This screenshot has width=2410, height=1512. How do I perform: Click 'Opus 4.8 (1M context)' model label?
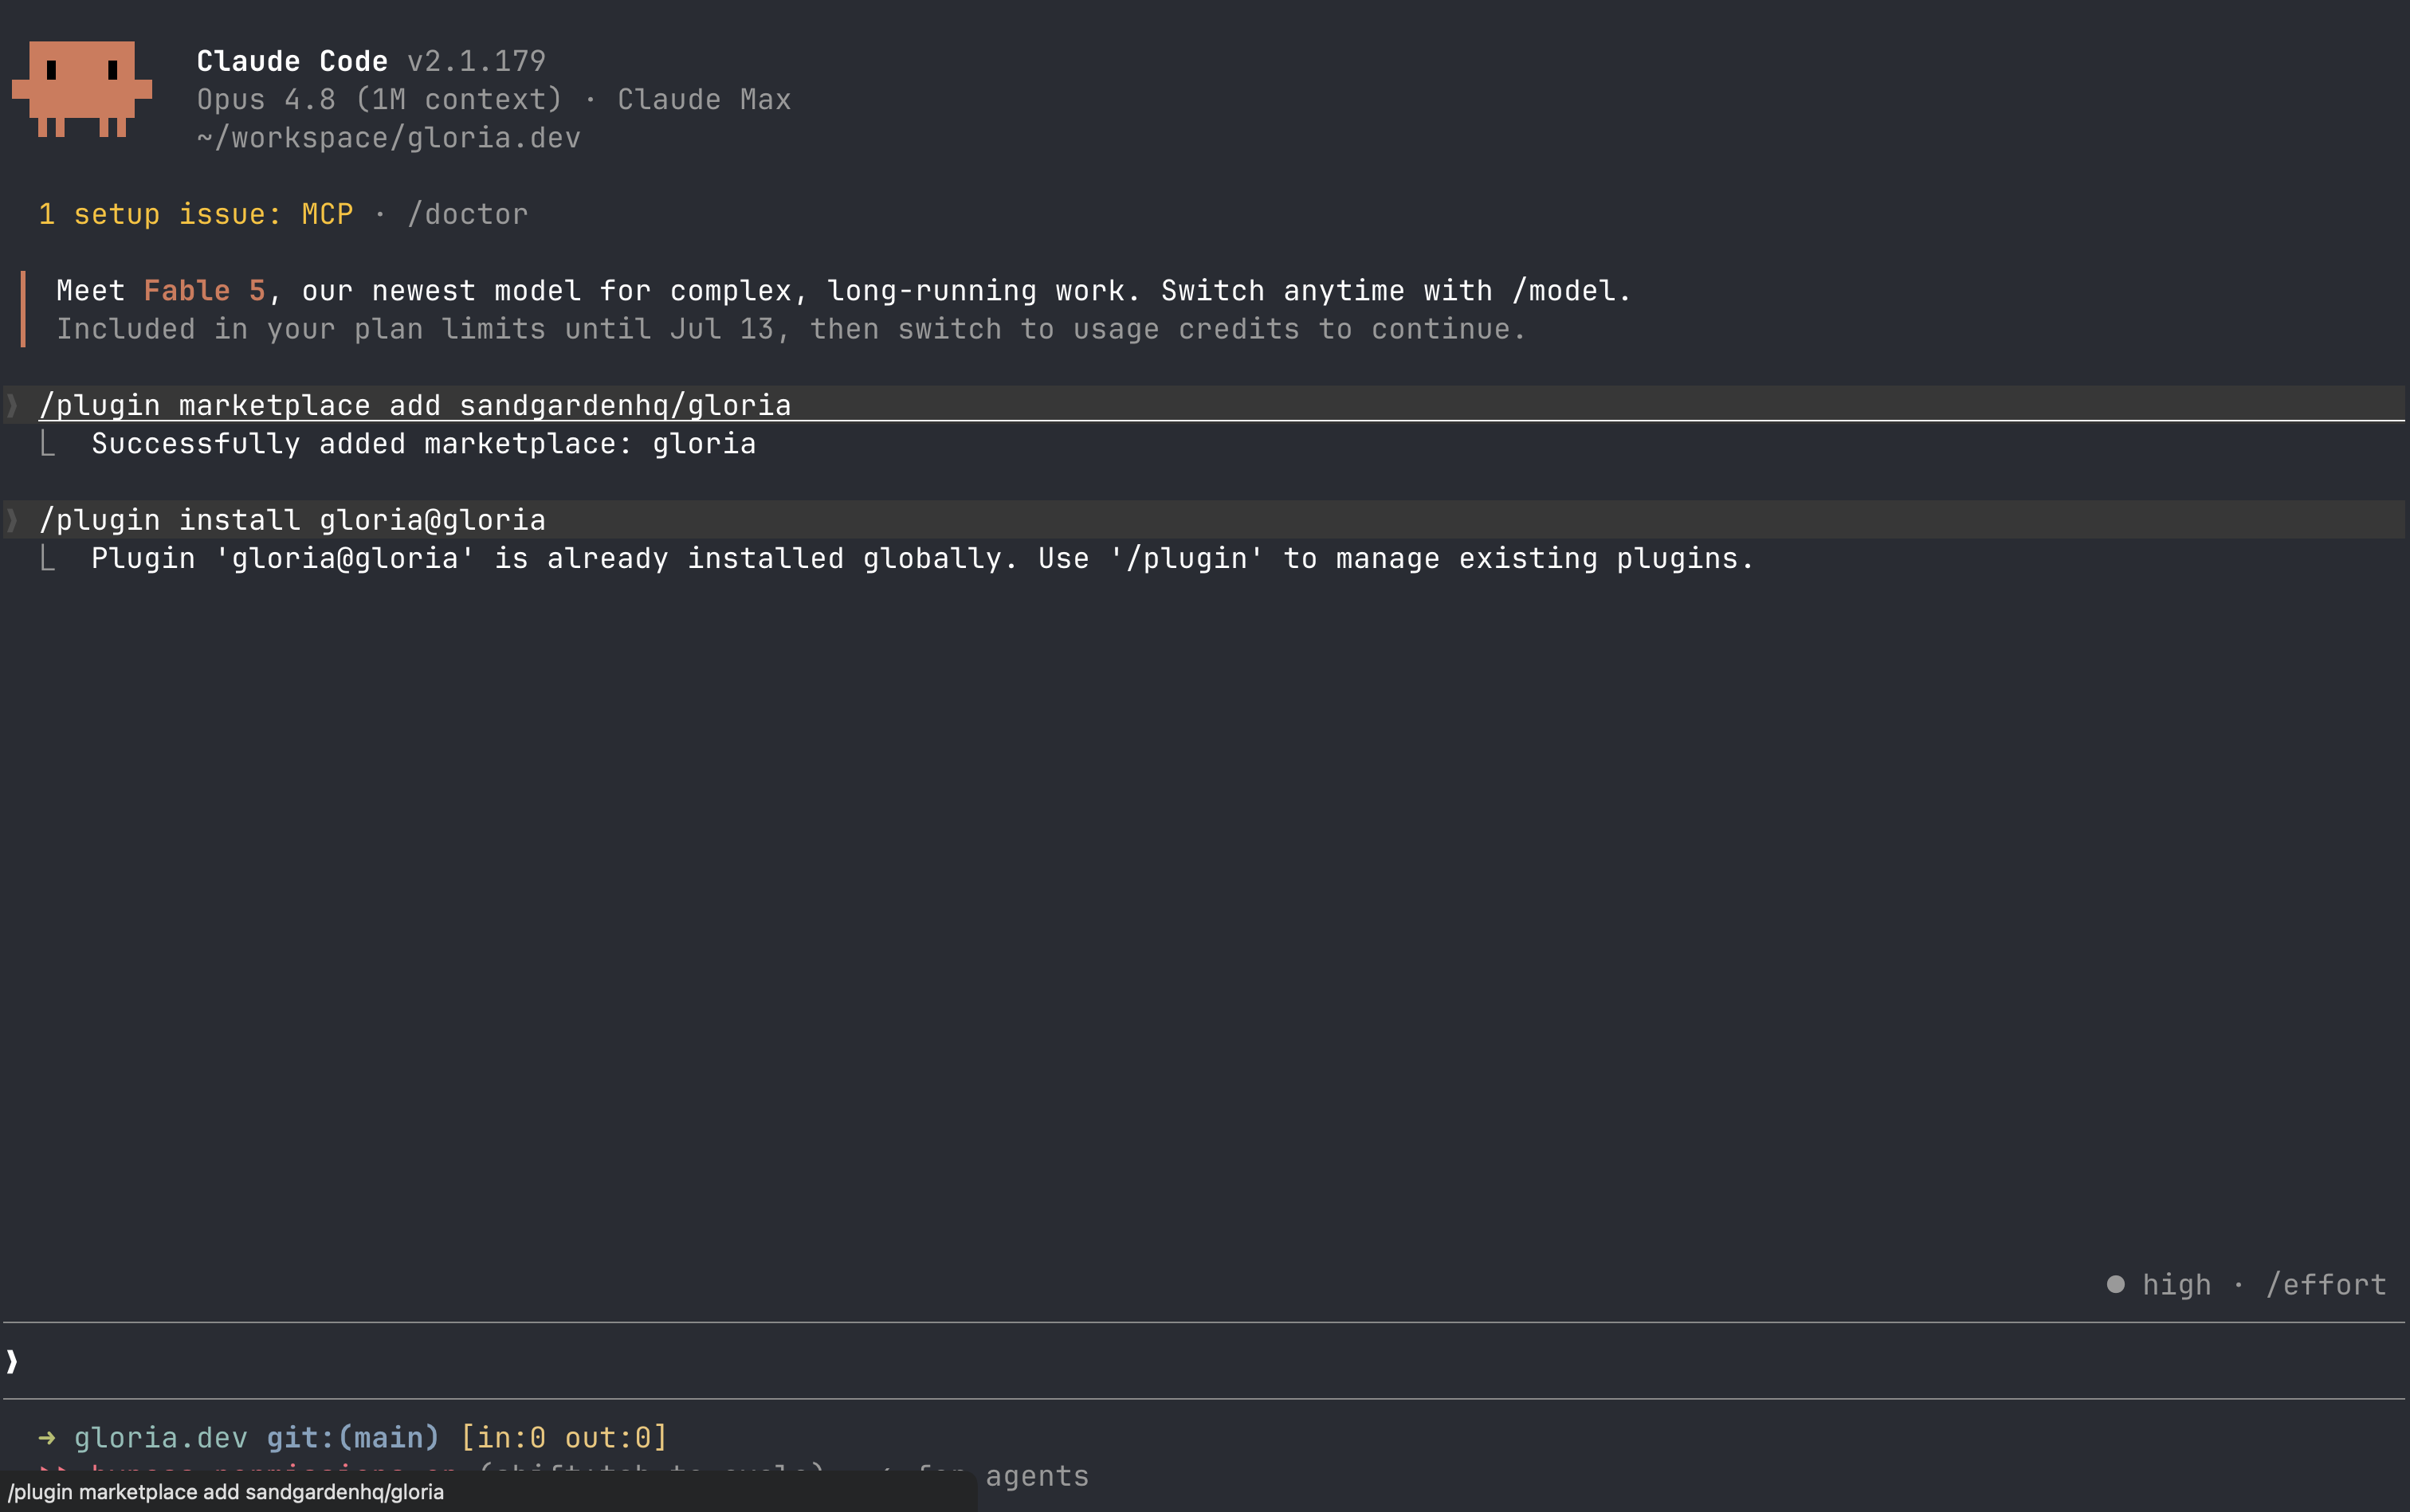(x=379, y=99)
